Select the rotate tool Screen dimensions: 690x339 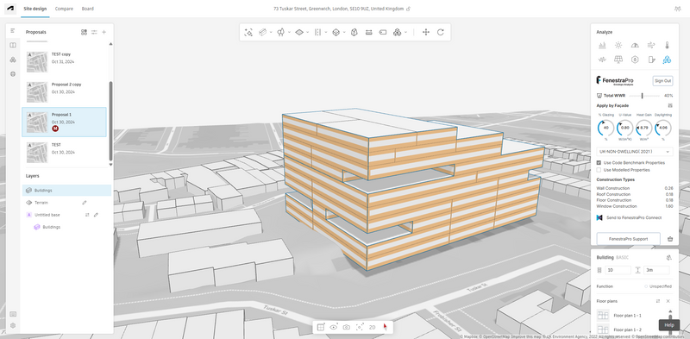pos(441,32)
